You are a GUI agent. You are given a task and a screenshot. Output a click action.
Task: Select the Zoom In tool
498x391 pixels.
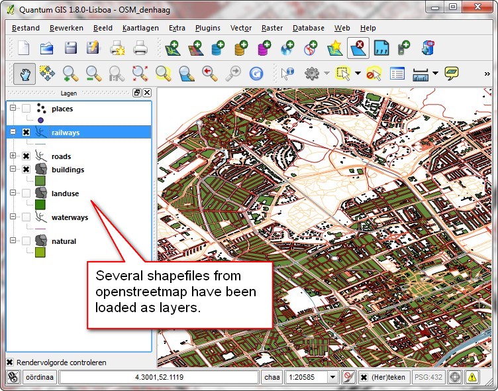[70, 74]
